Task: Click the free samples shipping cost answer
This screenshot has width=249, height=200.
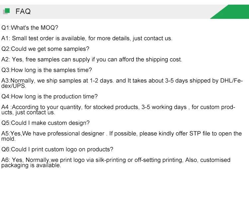Action: point(92,60)
